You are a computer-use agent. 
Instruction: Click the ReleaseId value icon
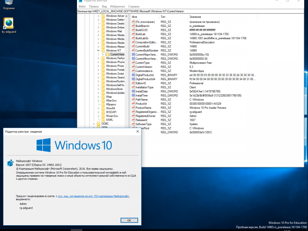point(133,120)
